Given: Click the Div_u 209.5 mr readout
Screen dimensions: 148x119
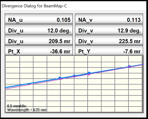Looking at the screenshot, I should [39, 40].
